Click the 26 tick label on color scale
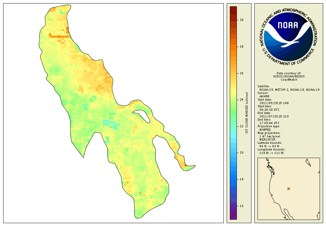This screenshot has width=326, height=226. [x=242, y=73]
